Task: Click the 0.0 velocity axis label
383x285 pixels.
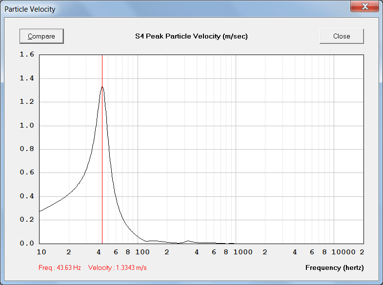Action: [27, 243]
